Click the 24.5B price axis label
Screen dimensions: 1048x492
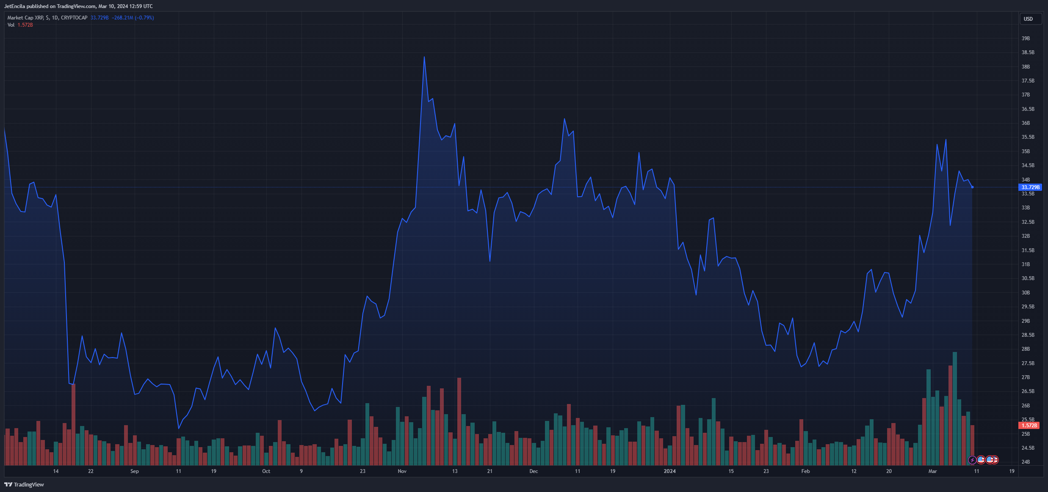(1028, 448)
